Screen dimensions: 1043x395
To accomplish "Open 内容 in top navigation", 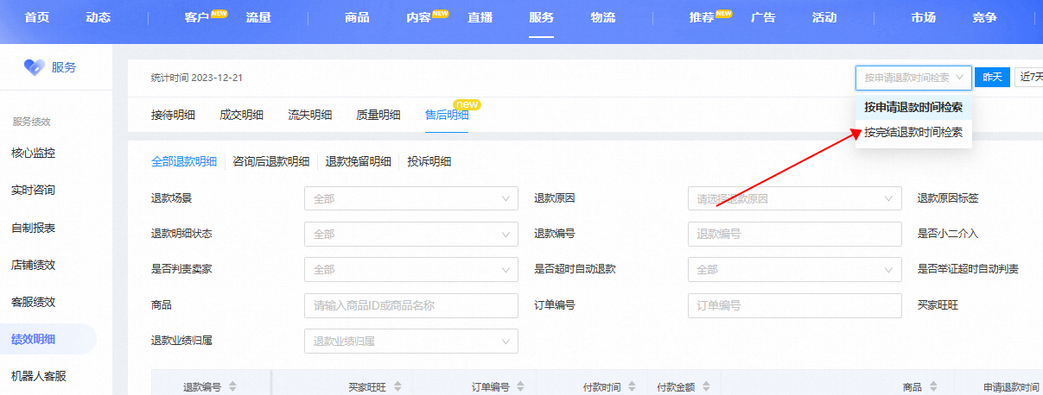I will tap(418, 17).
